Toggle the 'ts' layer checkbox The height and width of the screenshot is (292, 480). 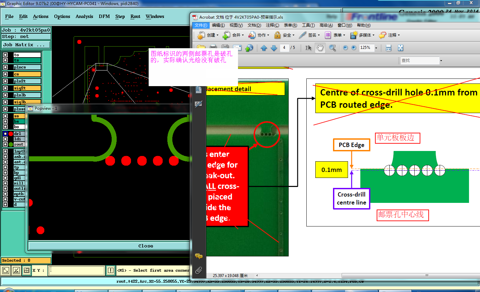pos(5,60)
